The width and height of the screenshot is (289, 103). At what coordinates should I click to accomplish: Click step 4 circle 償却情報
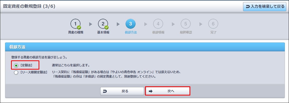point(158,24)
